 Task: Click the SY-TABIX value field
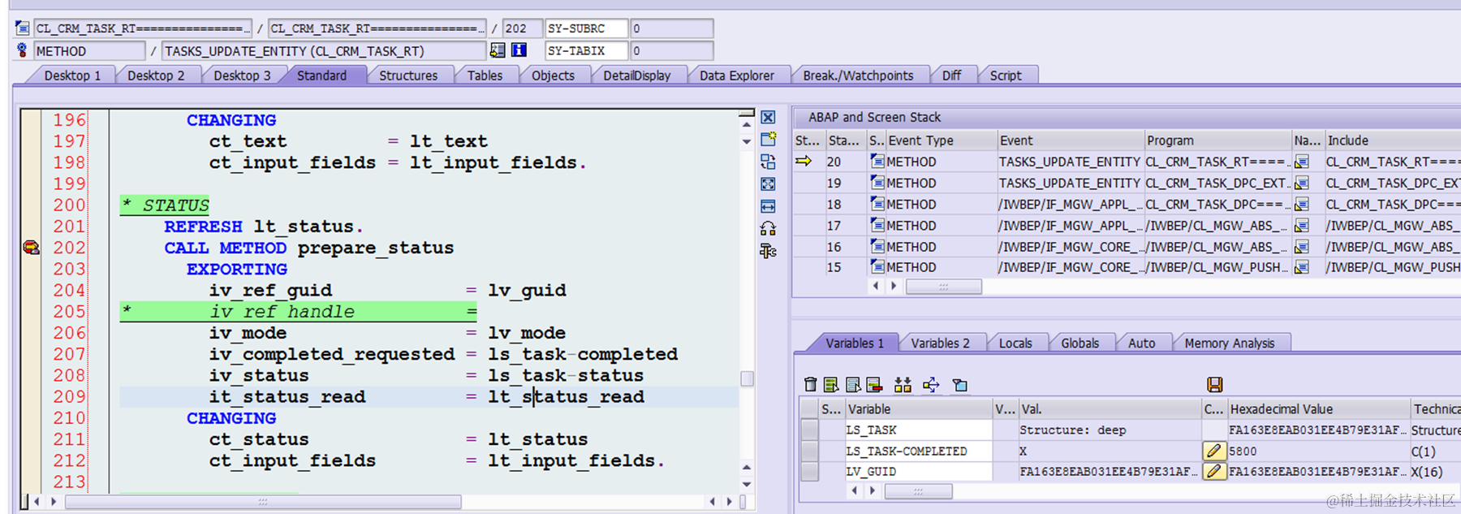coord(671,50)
